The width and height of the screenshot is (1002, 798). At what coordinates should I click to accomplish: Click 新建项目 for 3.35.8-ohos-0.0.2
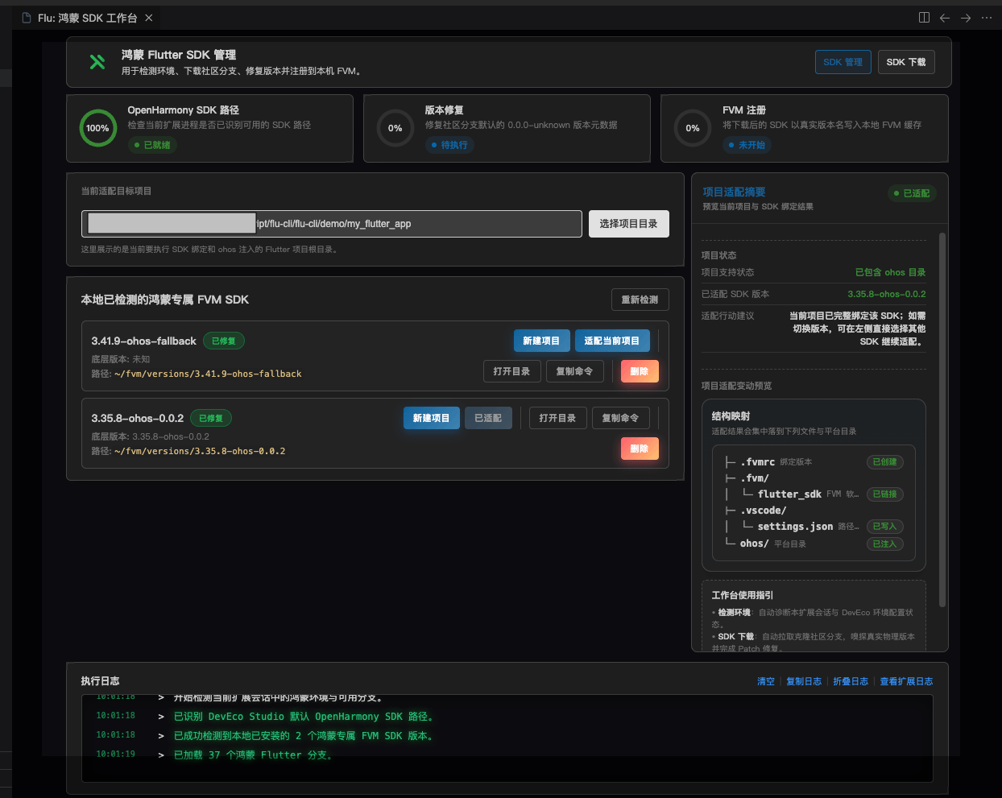tap(431, 418)
